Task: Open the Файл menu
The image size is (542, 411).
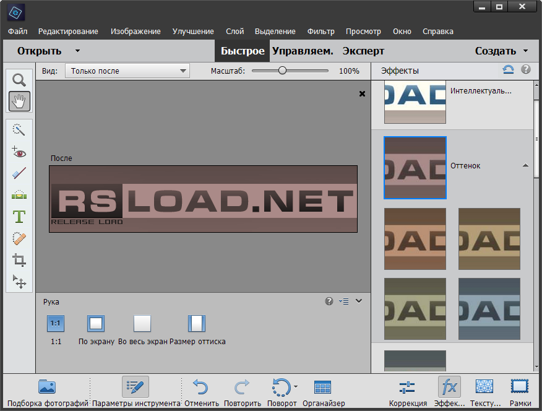Action: pyautogui.click(x=17, y=32)
